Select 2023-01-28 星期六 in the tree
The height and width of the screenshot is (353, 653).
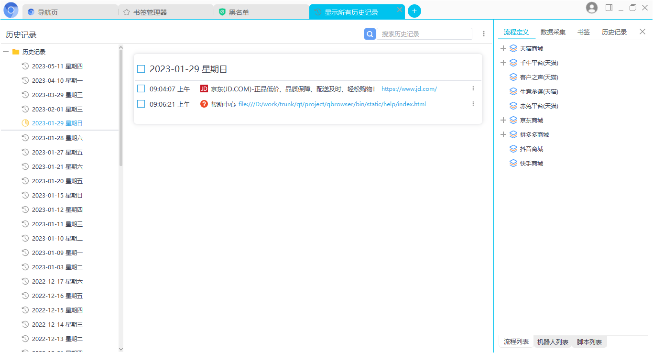tap(57, 138)
